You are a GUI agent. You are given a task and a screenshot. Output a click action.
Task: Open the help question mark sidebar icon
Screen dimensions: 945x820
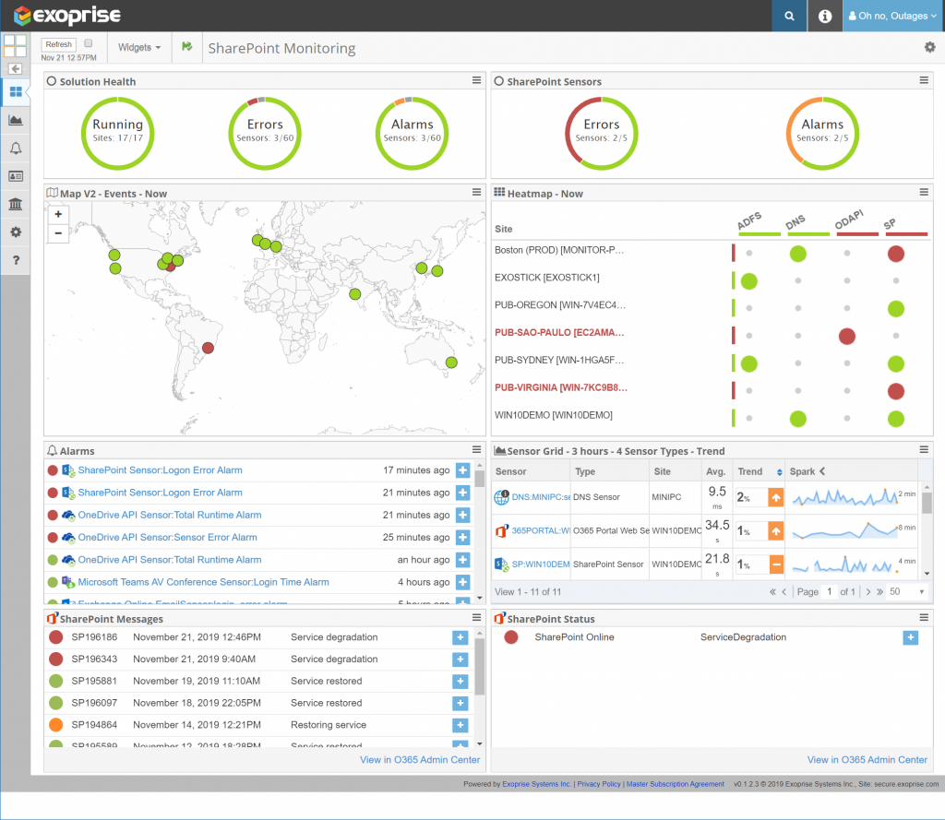click(x=16, y=260)
